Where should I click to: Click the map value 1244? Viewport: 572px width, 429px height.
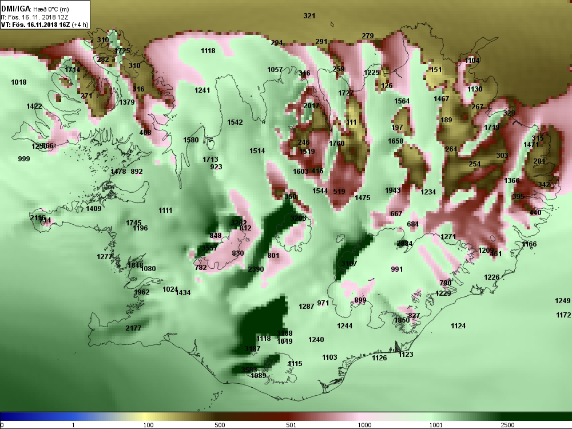click(x=345, y=326)
